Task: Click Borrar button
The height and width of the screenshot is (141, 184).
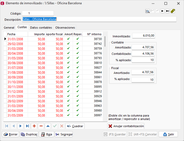Action: pos(10,134)
